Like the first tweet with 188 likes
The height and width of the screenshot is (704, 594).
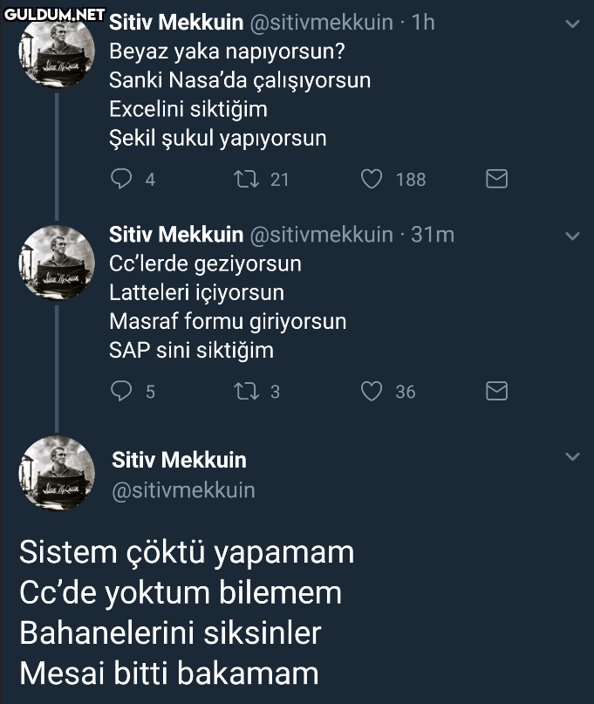(373, 180)
